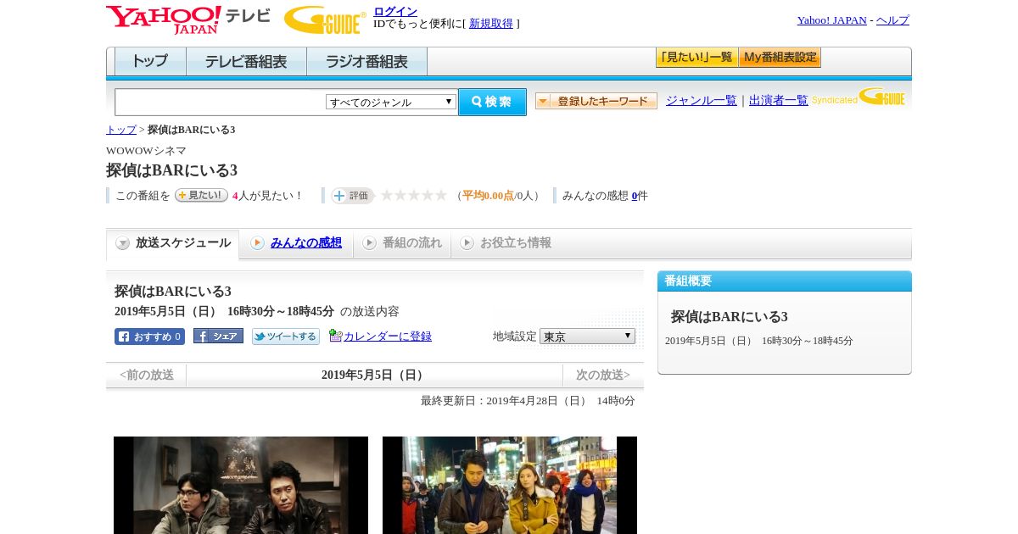
Task: Click the 評価 plus rating button
Action: (x=352, y=196)
